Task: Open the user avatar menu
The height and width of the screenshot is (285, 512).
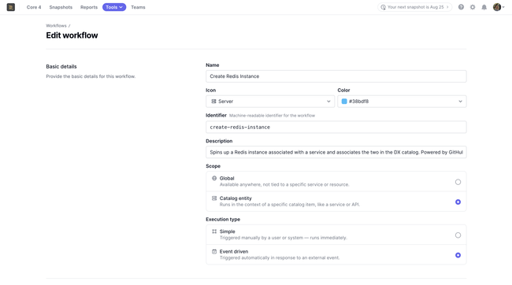Action: pyautogui.click(x=499, y=7)
